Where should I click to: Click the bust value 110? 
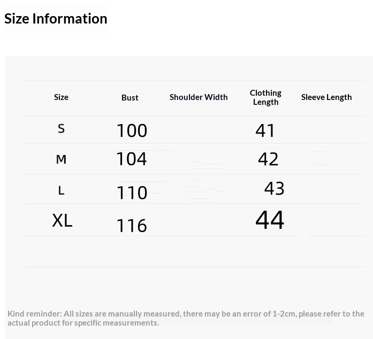(x=132, y=192)
